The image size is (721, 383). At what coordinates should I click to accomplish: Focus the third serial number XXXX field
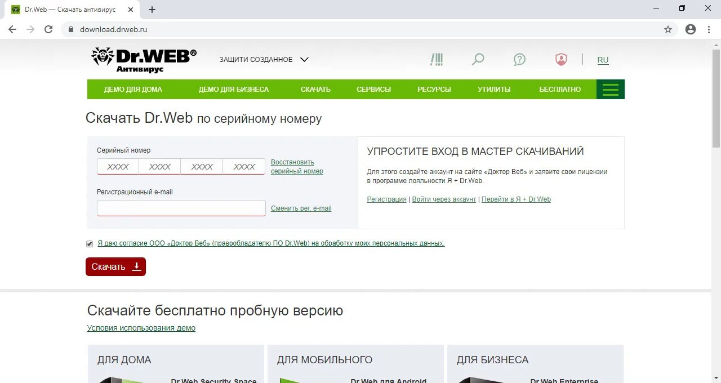pos(202,167)
